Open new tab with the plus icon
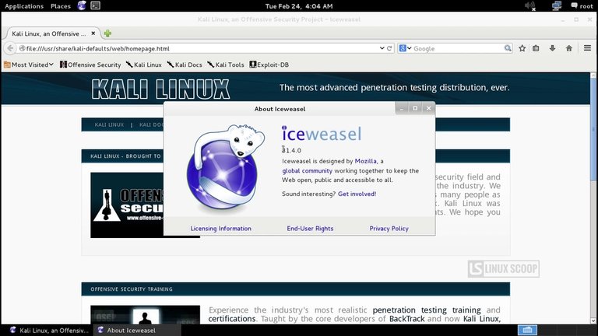Image resolution: width=598 pixels, height=336 pixels. pos(107,33)
